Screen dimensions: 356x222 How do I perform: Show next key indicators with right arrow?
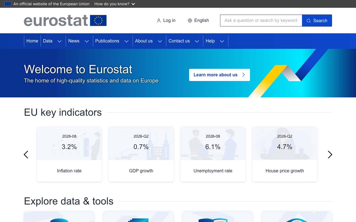(330, 155)
